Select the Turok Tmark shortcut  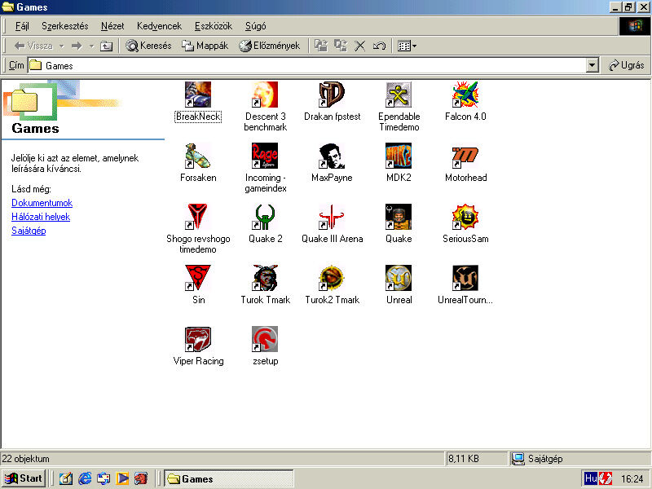pos(265,278)
